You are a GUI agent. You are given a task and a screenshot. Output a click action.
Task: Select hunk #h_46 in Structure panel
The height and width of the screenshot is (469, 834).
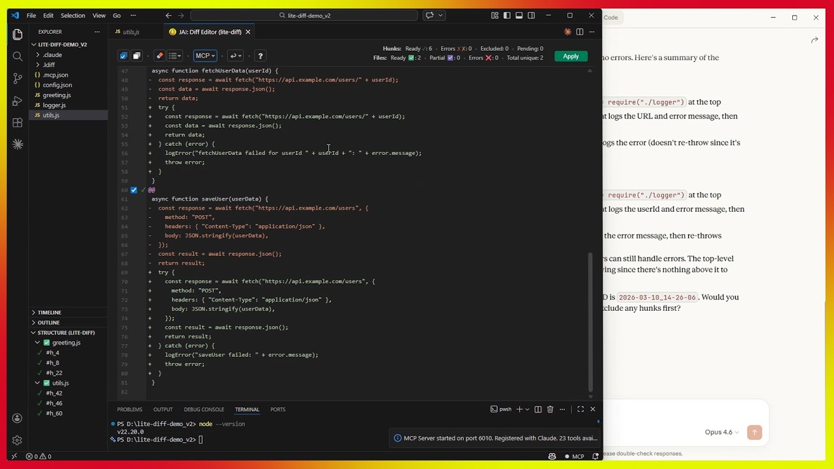(54, 403)
